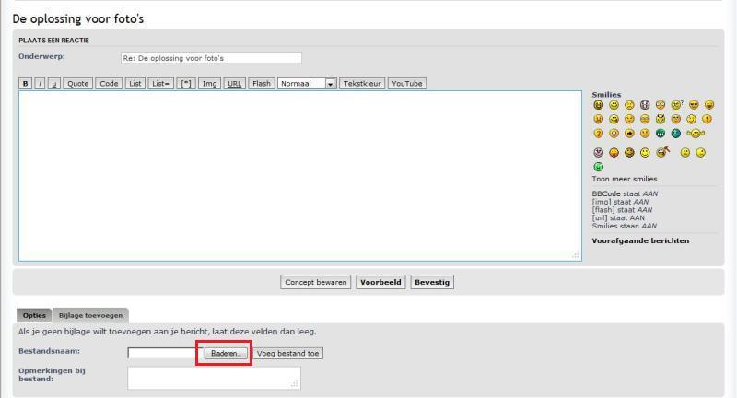
Task: Insert the question mark smiley
Action: tap(599, 133)
